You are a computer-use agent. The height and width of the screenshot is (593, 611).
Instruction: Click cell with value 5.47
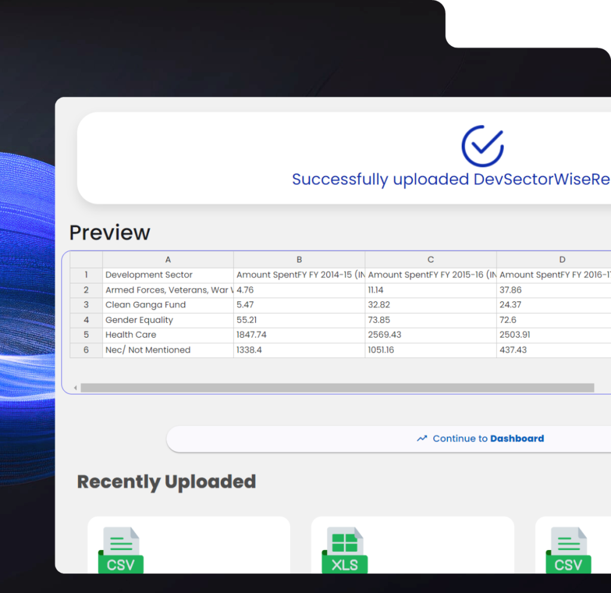pos(300,305)
